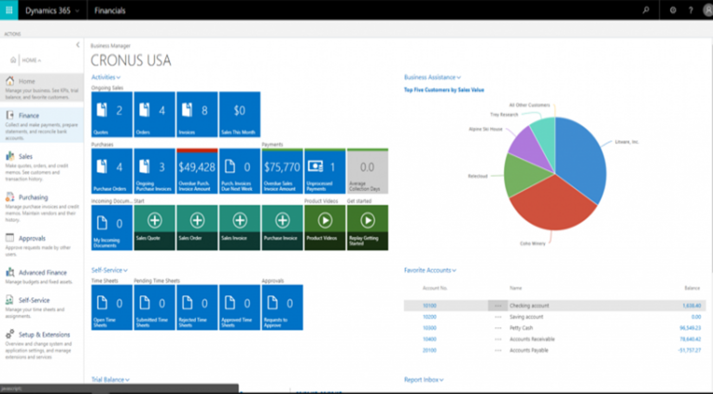The width and height of the screenshot is (713, 394).
Task: Open Purchasing via its sidebar icon
Action: click(10, 197)
